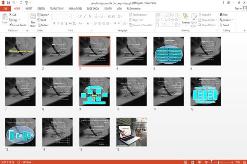This screenshot has height=164, width=247.
Task: Switch to Slide Sorter view icon
Action: click(x=193, y=162)
